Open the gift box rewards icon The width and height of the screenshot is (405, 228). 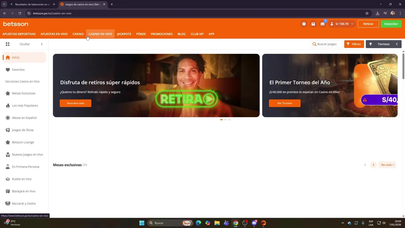pyautogui.click(x=313, y=24)
